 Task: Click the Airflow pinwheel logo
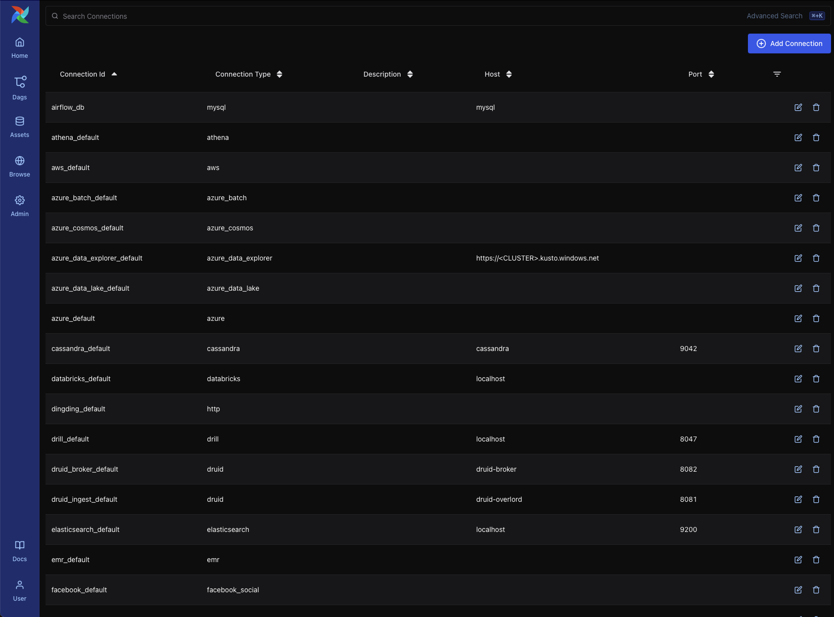(x=20, y=15)
